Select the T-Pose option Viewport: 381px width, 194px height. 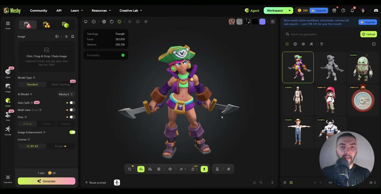[46, 124]
